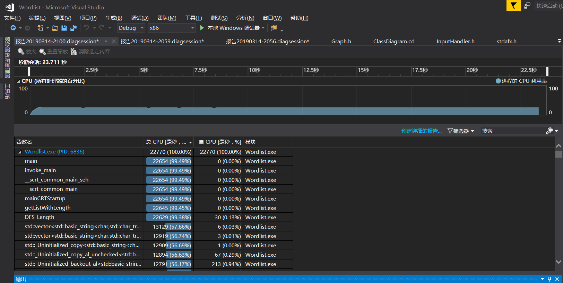Sort by the 总 CPU column header

click(169, 142)
